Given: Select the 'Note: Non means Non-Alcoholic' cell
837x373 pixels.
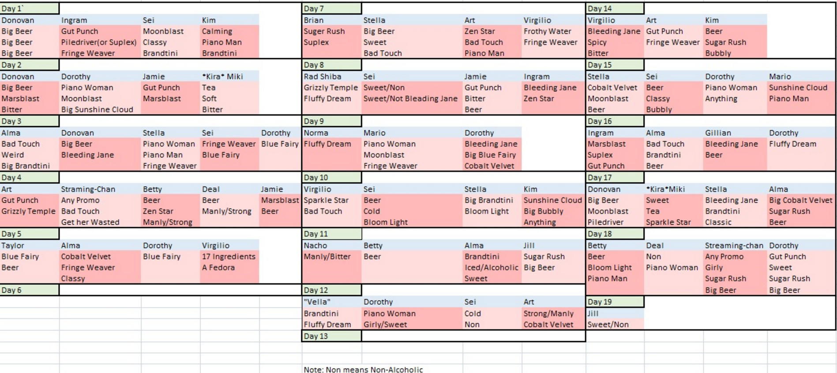Looking at the screenshot, I should coord(363,369).
